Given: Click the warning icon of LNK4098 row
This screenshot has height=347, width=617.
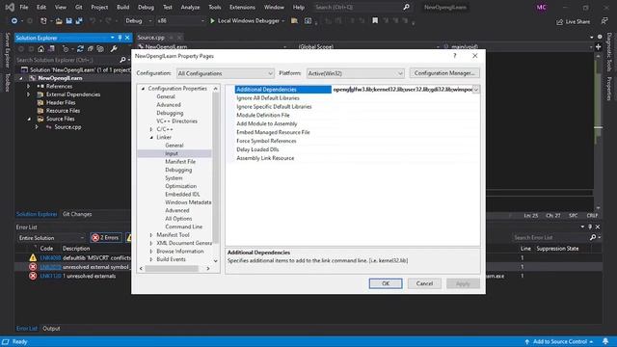Looking at the screenshot, I should pyautogui.click(x=33, y=257).
